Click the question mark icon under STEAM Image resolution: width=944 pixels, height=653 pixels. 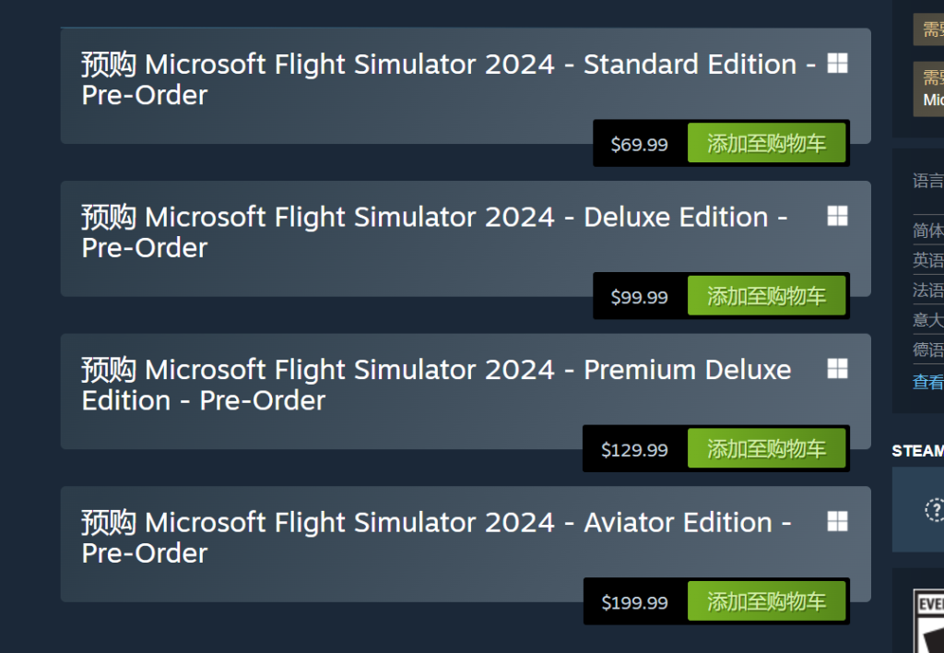tap(935, 510)
